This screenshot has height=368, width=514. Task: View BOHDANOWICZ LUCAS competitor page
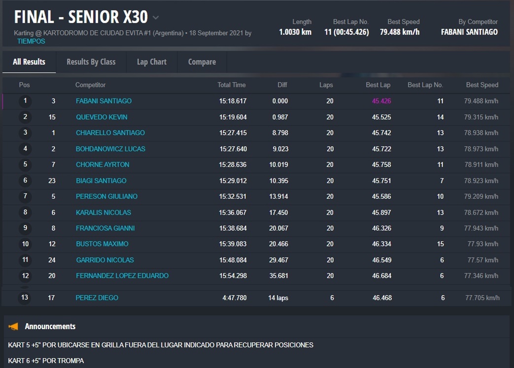(110, 149)
